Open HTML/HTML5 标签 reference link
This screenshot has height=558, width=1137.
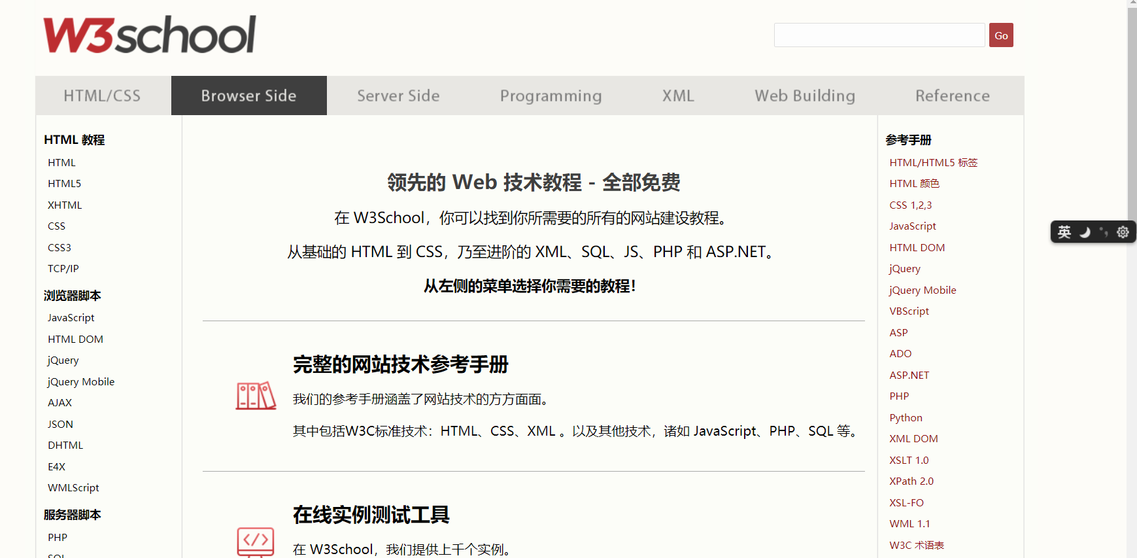point(933,162)
